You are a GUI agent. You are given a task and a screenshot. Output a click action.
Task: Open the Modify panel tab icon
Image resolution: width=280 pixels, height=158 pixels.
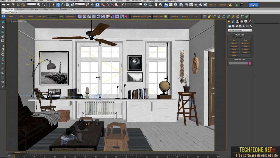point(233,21)
